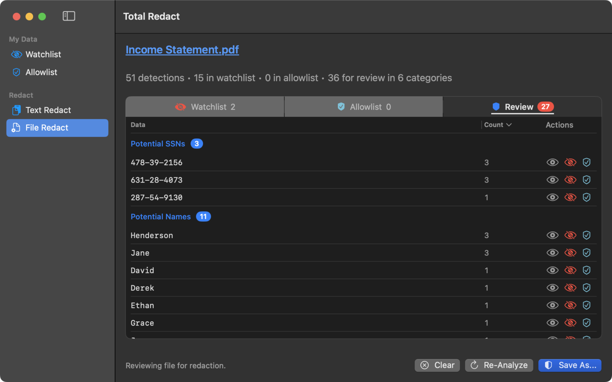The width and height of the screenshot is (612, 382).
Task: Select the 287-54-9130 data row text
Action: 156,197
